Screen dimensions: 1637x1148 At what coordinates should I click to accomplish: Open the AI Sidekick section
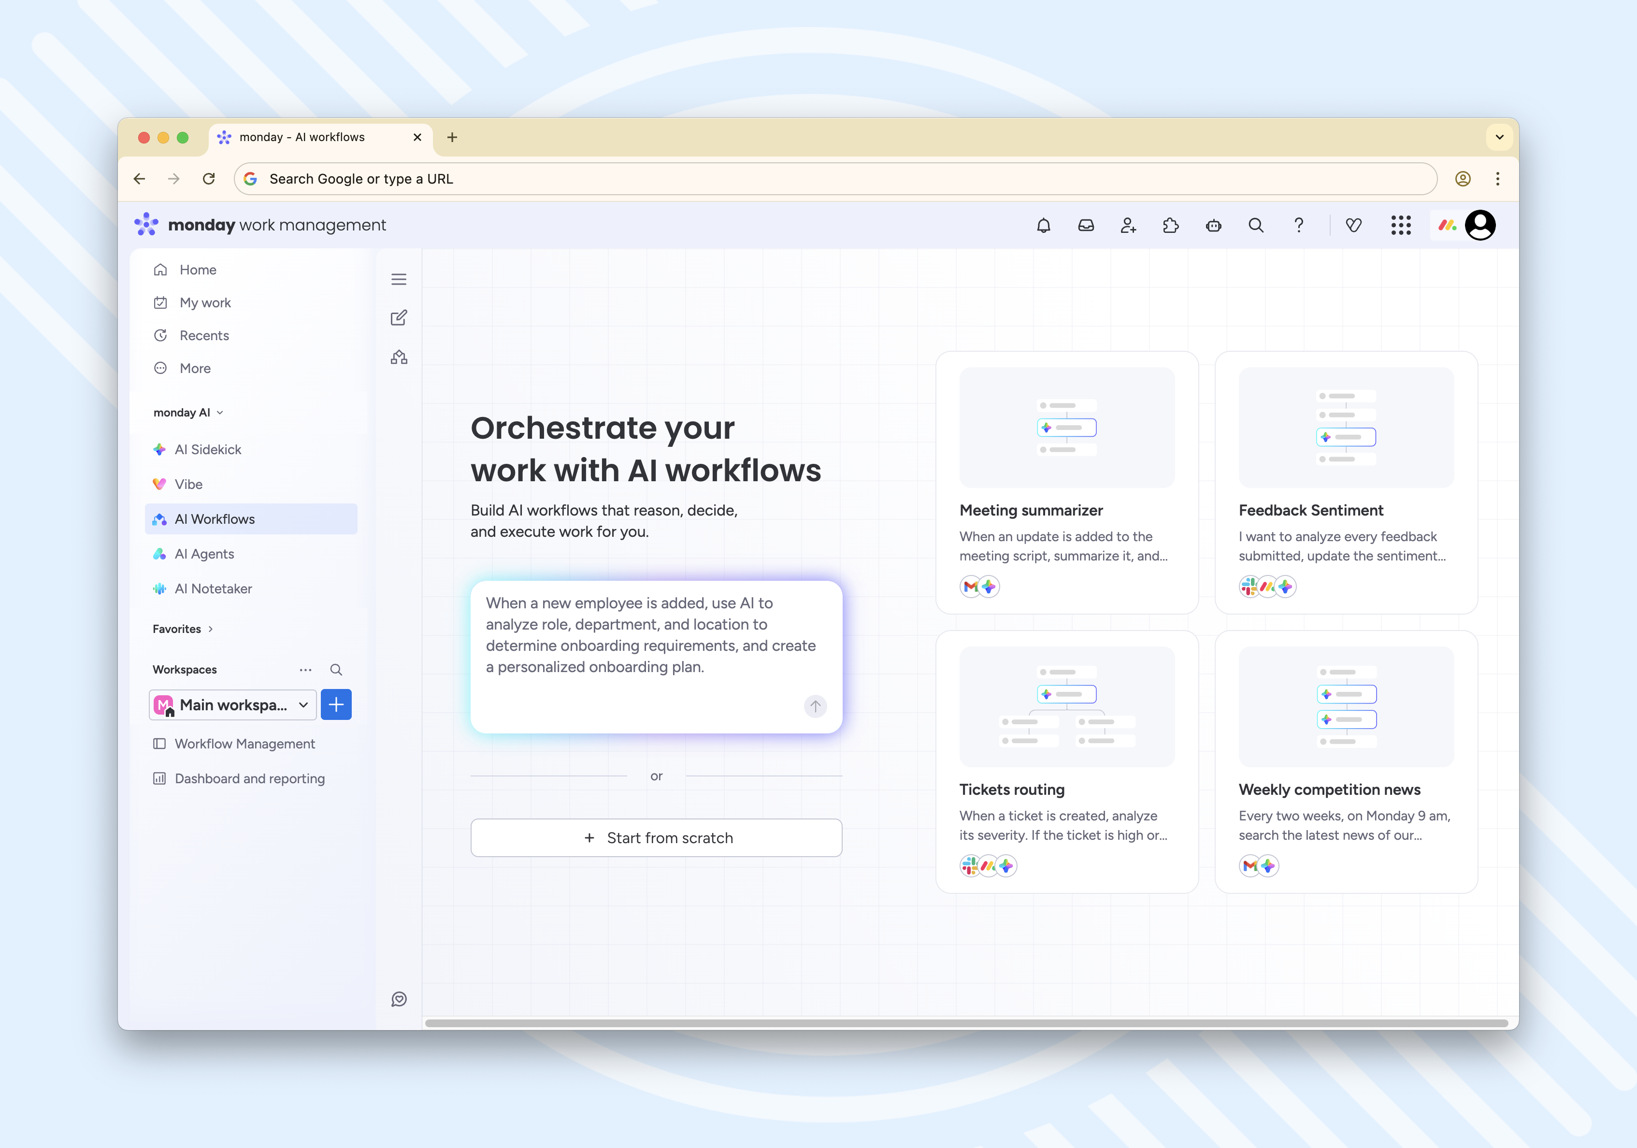coord(209,449)
